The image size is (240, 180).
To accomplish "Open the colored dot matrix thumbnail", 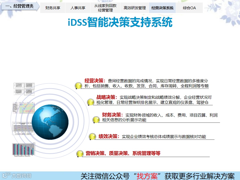I will pyautogui.click(x=24, y=108).
